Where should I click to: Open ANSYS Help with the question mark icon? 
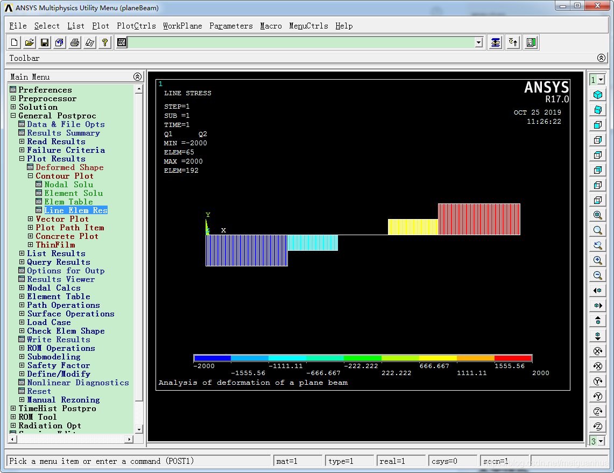coord(105,43)
